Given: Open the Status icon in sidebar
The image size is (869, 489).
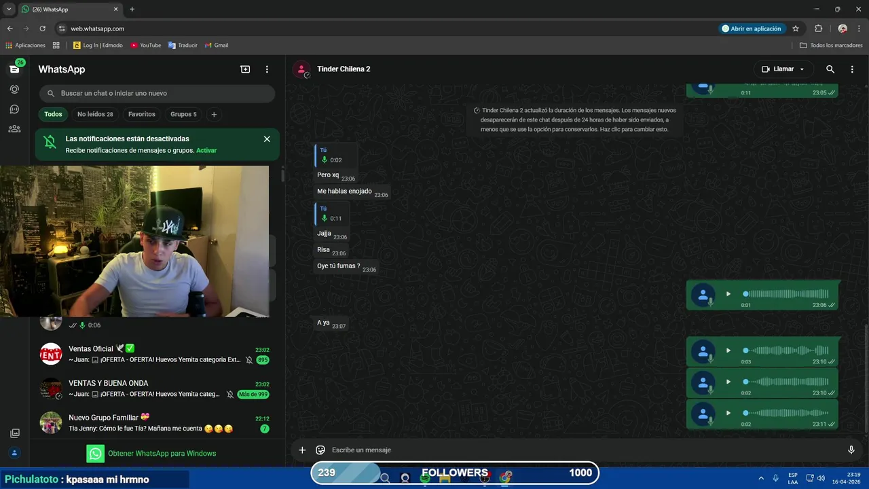Looking at the screenshot, I should point(14,89).
